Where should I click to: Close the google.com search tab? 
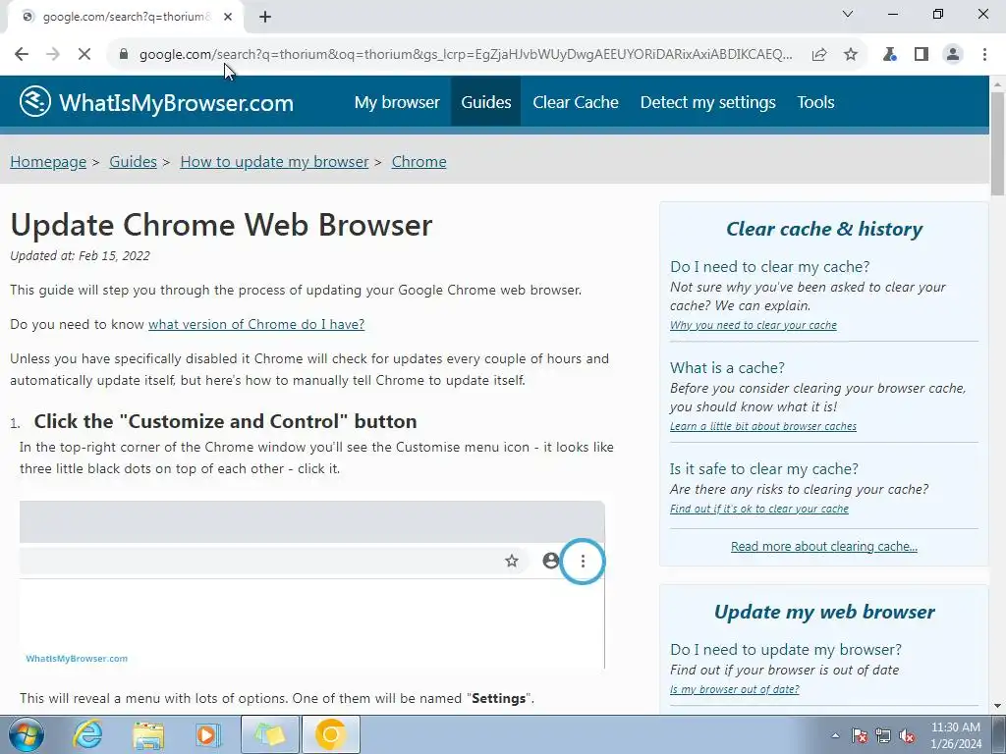228,17
